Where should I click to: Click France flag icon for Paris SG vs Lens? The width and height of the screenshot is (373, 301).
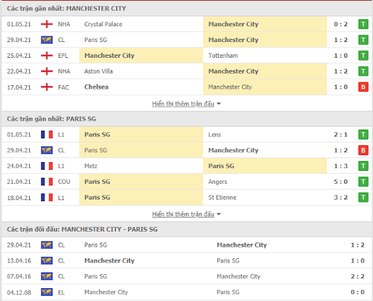pos(47,135)
